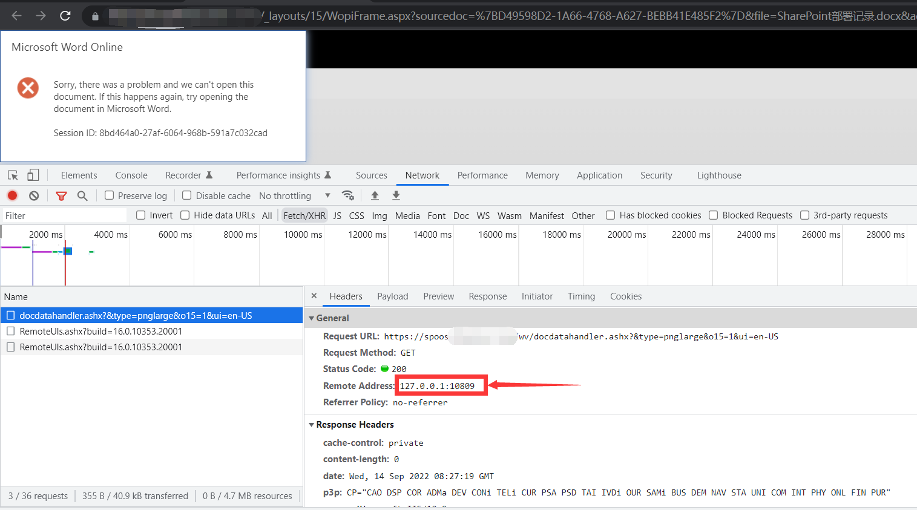917x510 pixels.
Task: Click the network waterfall overview timeline
Action: click(x=242, y=254)
